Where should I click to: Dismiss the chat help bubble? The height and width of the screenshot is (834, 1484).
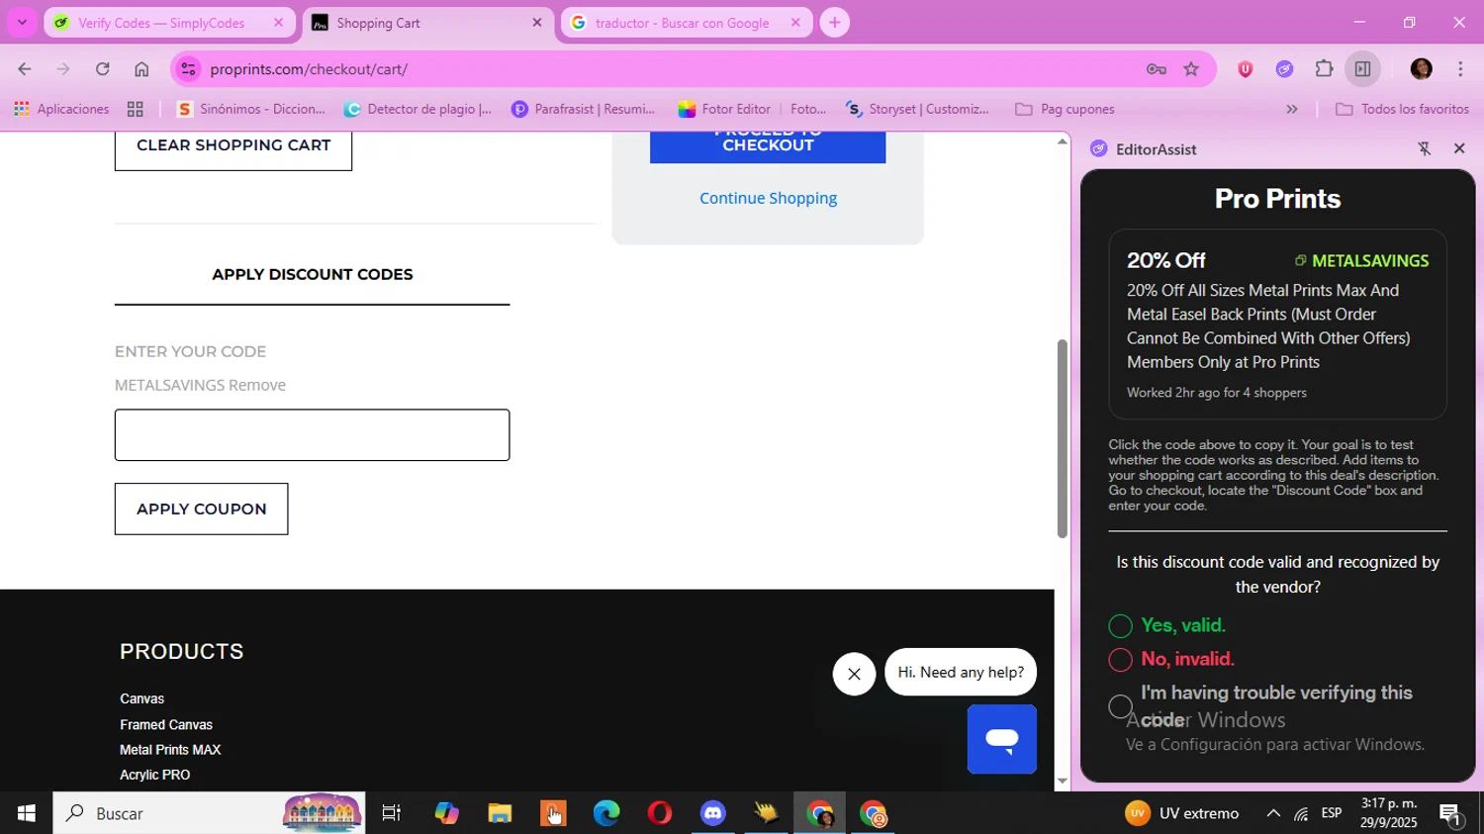[x=854, y=674]
